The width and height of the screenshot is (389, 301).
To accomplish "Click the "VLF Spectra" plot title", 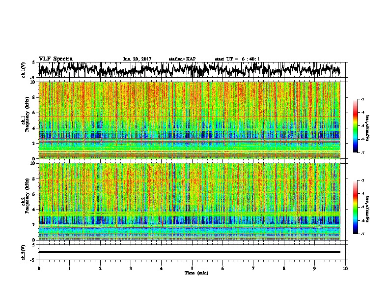I will (56, 59).
